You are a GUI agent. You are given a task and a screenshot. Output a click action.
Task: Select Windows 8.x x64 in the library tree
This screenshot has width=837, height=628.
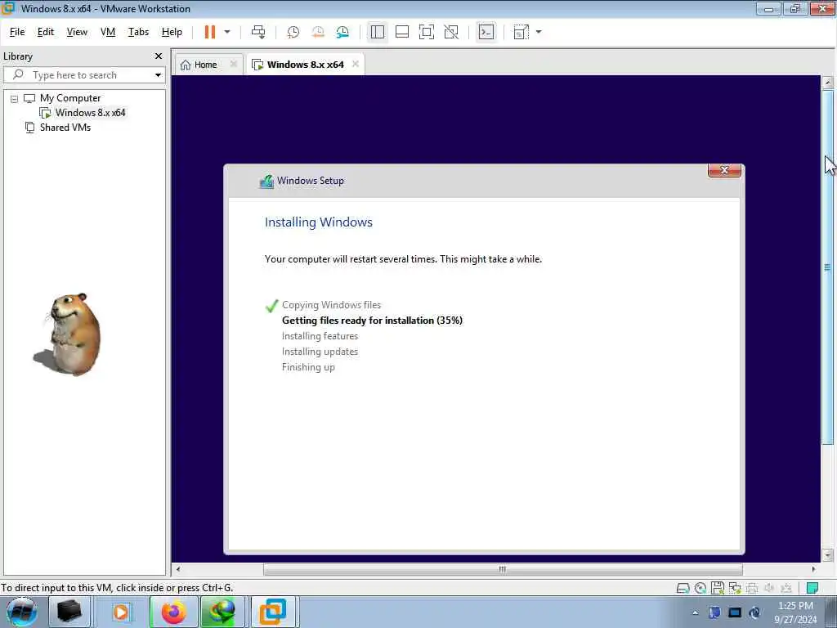click(90, 113)
